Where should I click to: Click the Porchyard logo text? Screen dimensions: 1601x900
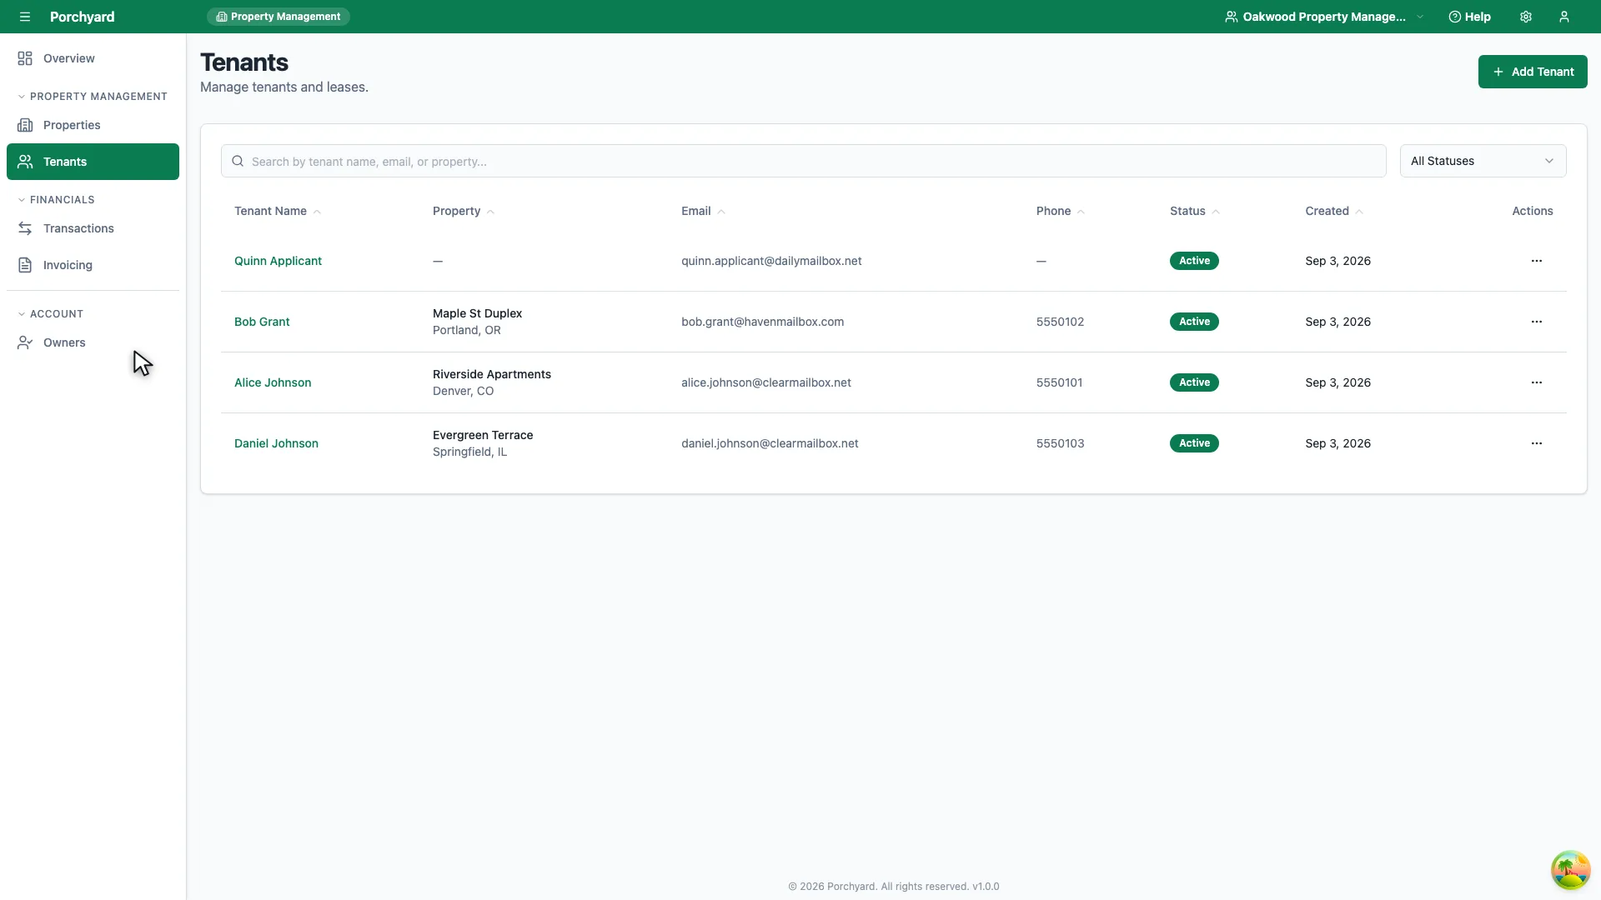click(x=82, y=17)
